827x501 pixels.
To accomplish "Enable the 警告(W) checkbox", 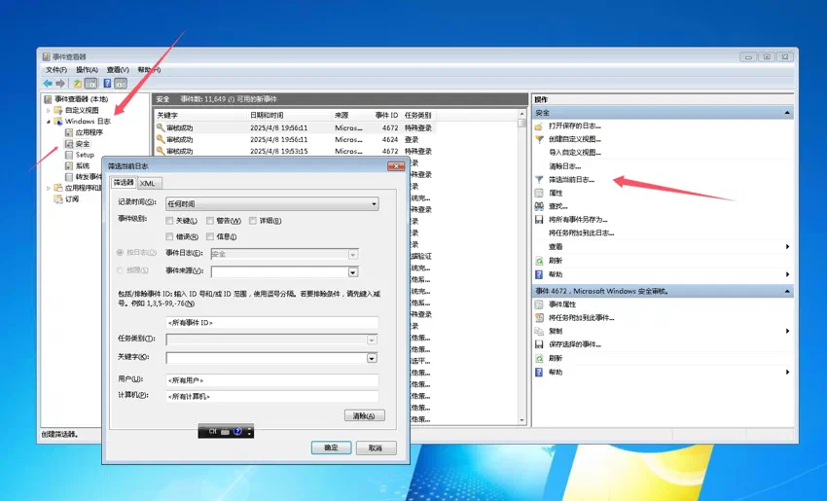I will (x=210, y=221).
